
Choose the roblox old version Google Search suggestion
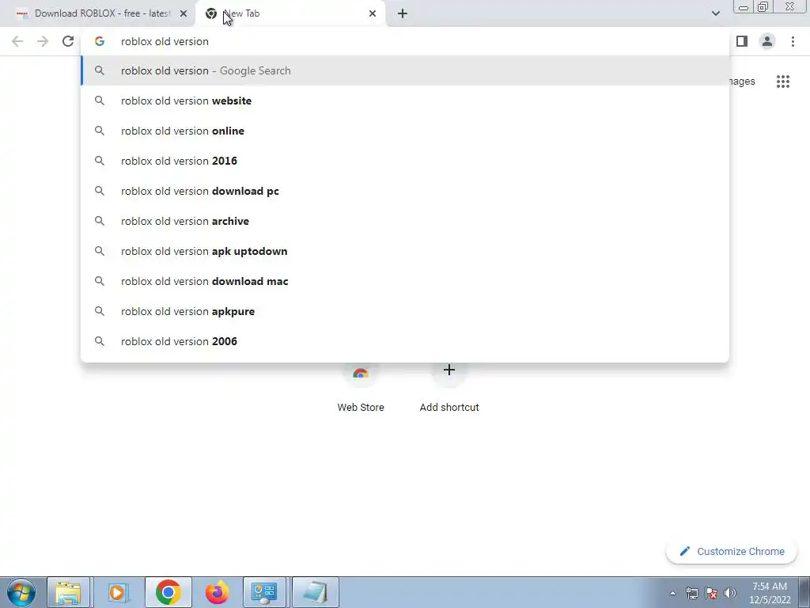pyautogui.click(x=405, y=70)
